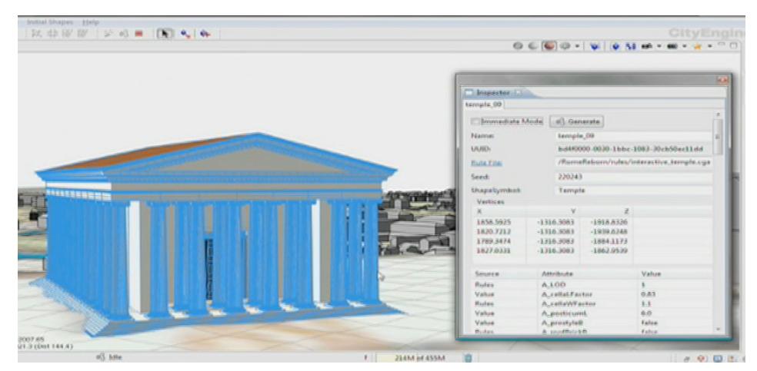The height and width of the screenshot is (371, 757).
Task: Open the Initial Shapes menu
Action: pyautogui.click(x=50, y=22)
